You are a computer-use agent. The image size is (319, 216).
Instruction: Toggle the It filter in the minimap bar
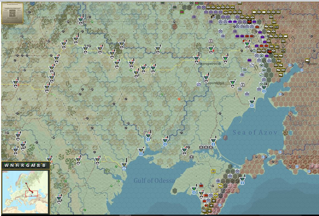[38, 165]
